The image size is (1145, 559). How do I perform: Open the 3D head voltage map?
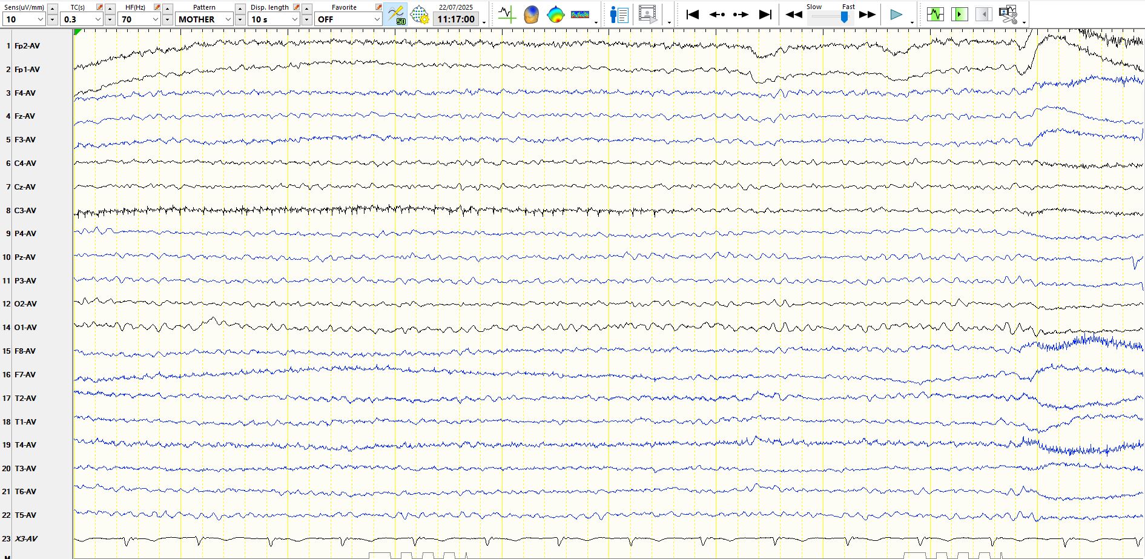coord(531,14)
